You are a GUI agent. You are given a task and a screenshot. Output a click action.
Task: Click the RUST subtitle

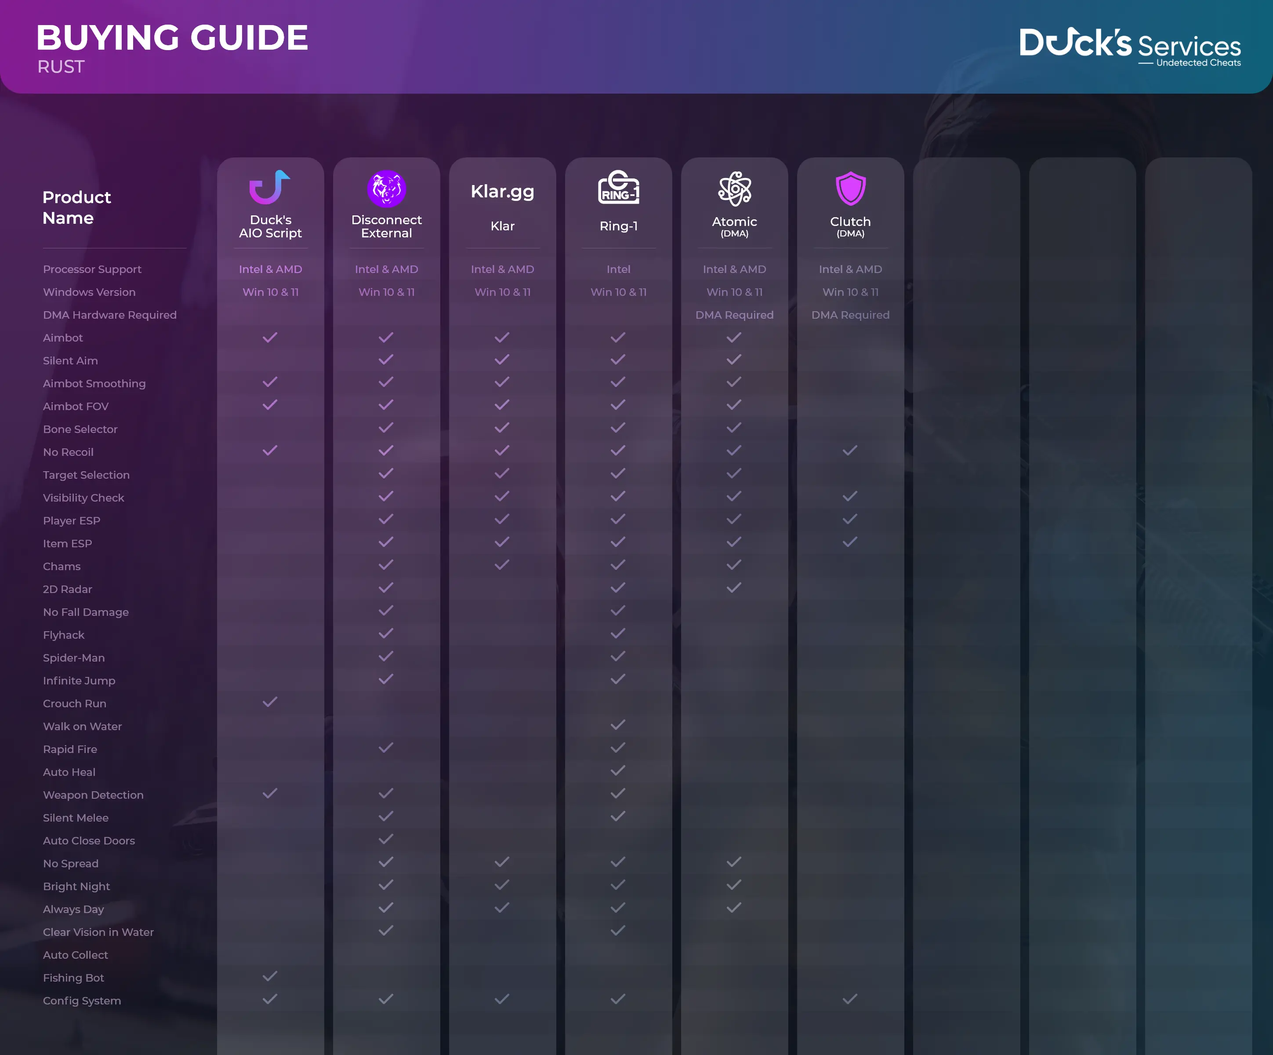tap(61, 67)
